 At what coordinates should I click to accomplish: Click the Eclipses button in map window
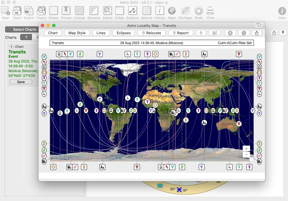(x=124, y=33)
